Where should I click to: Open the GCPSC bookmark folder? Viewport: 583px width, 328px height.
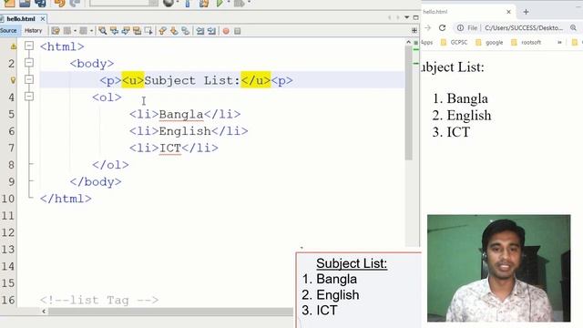tap(454, 43)
